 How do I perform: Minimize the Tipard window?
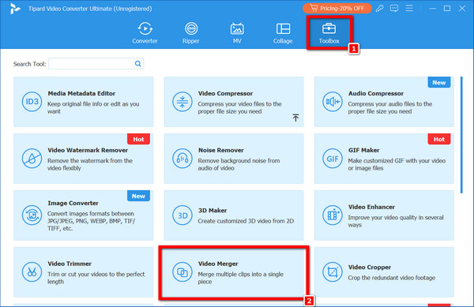[x=433, y=9]
